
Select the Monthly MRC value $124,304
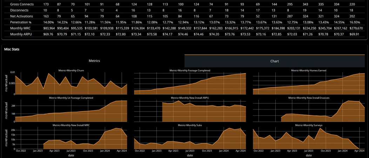pyautogui.click(x=137, y=28)
